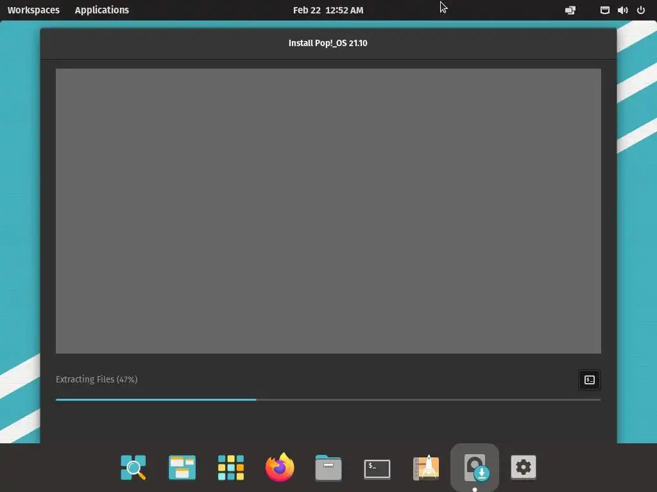This screenshot has width=657, height=492.
Task: Click the gray installer slideshow area
Action: (328, 211)
